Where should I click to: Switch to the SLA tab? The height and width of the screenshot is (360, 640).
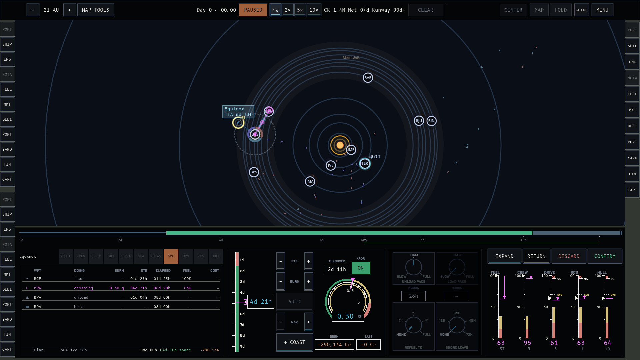[x=141, y=256]
